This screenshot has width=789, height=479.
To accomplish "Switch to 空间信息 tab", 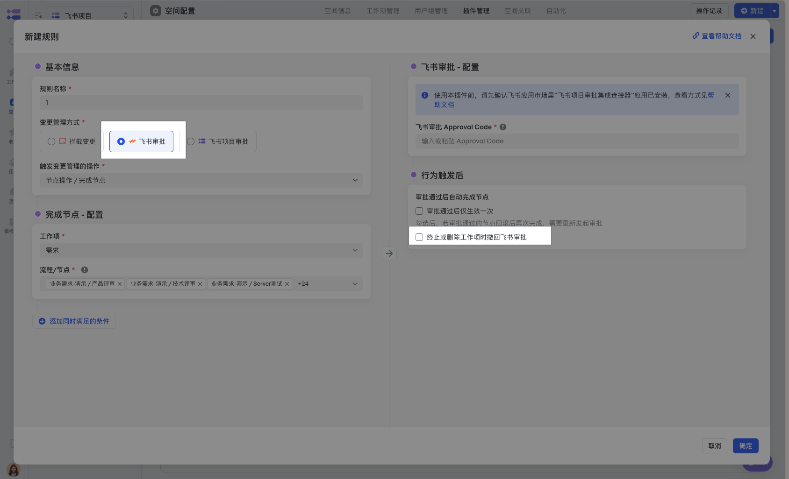I will (x=338, y=11).
